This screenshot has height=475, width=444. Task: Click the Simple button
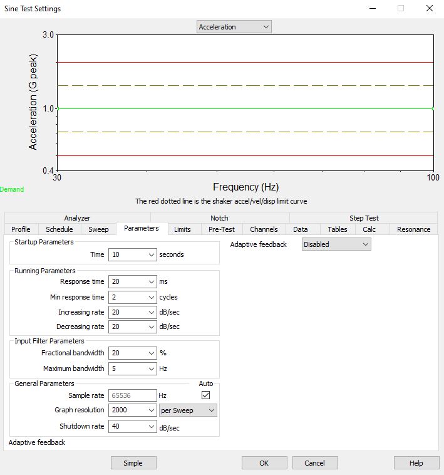click(133, 463)
